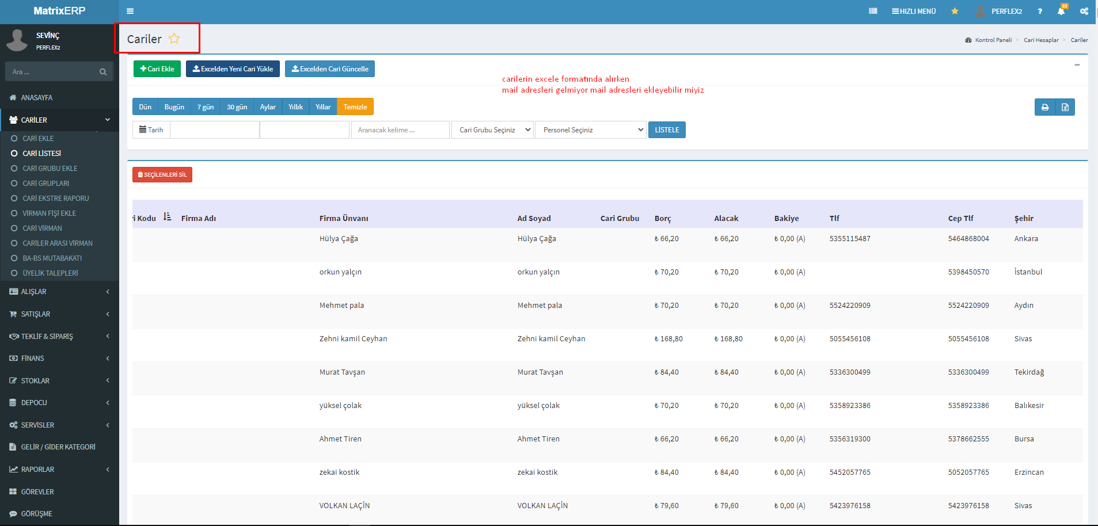Image resolution: width=1098 pixels, height=526 pixels.
Task: Click the Aranacak kelime search field
Action: (400, 130)
